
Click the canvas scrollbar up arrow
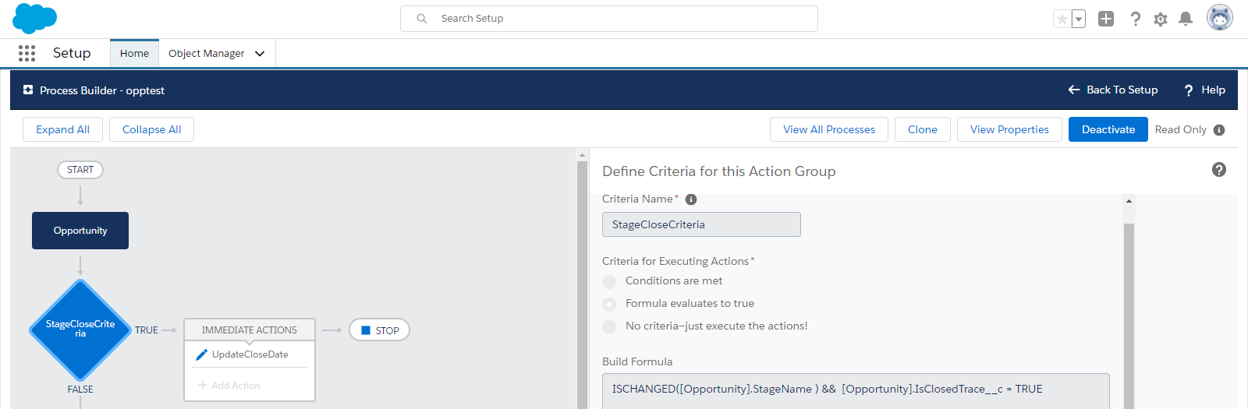tap(582, 155)
